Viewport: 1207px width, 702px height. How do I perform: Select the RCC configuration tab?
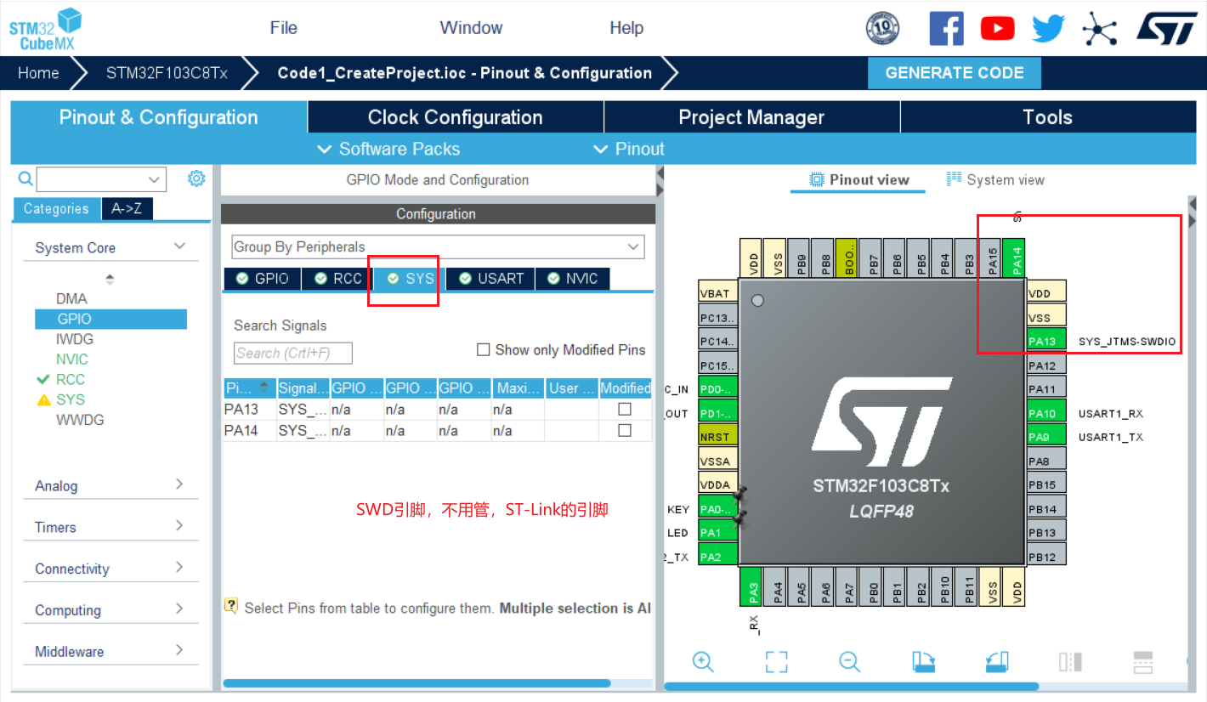tap(337, 278)
